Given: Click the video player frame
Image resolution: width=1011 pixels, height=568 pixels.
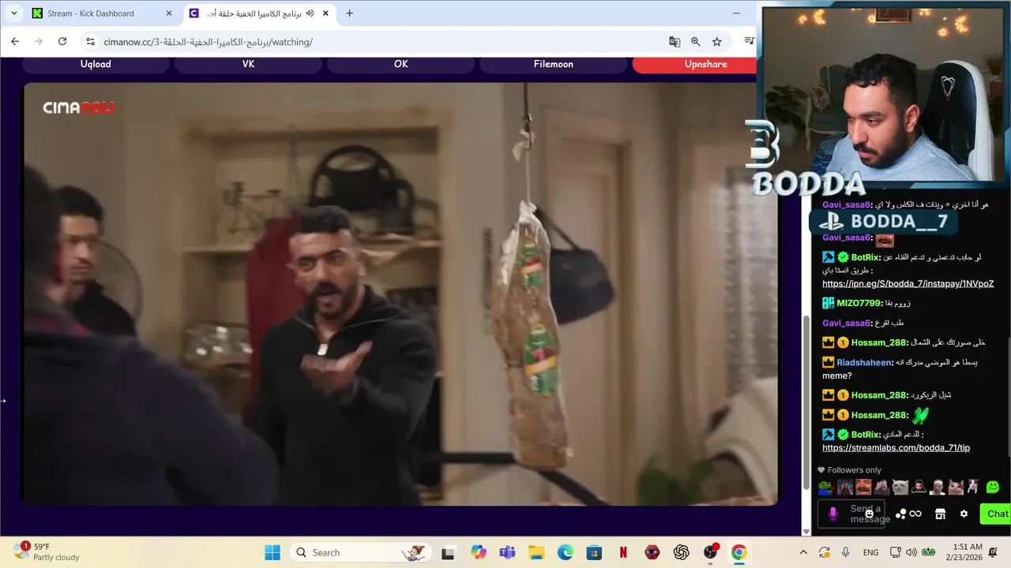Looking at the screenshot, I should coord(400,293).
